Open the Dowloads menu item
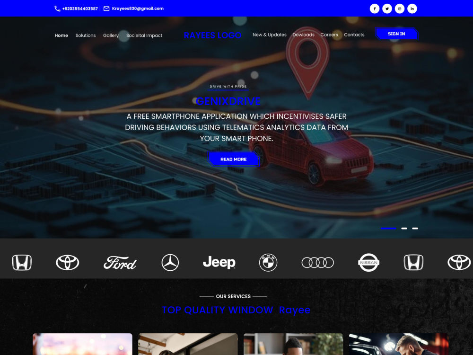The height and width of the screenshot is (355, 473). [x=304, y=35]
